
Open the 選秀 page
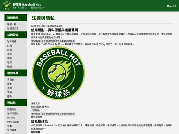[x=10, y=96]
